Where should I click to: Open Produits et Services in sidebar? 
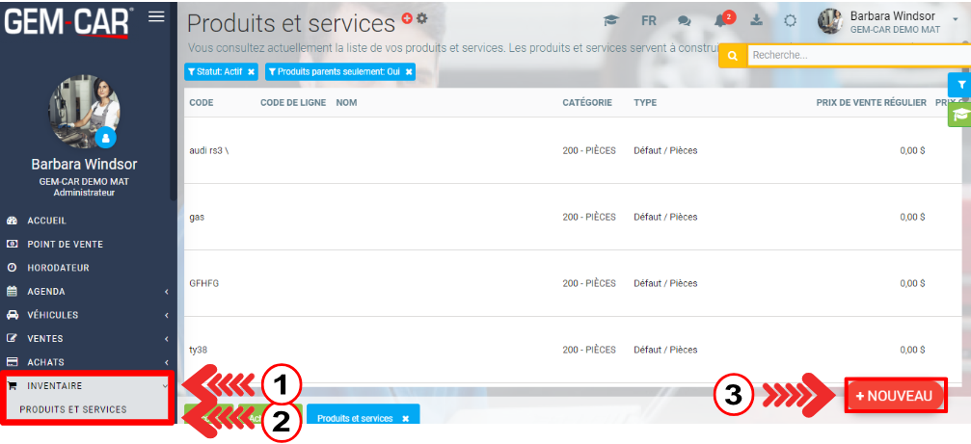click(x=73, y=409)
